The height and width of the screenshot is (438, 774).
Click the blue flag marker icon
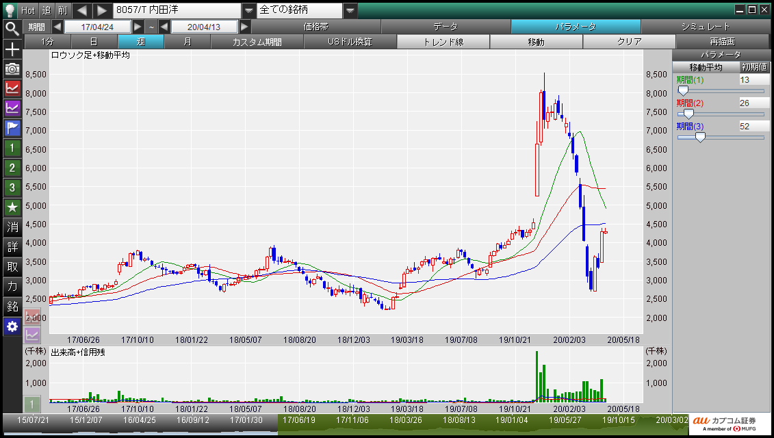pyautogui.click(x=12, y=127)
